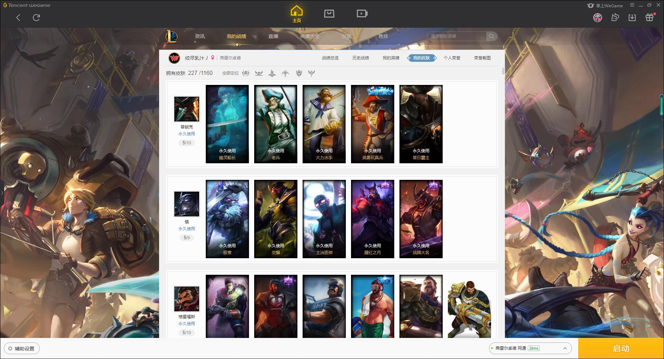Viewport: 664px width, 359px height.
Task: Open the 幽灵船长 skin card
Action: (x=227, y=124)
